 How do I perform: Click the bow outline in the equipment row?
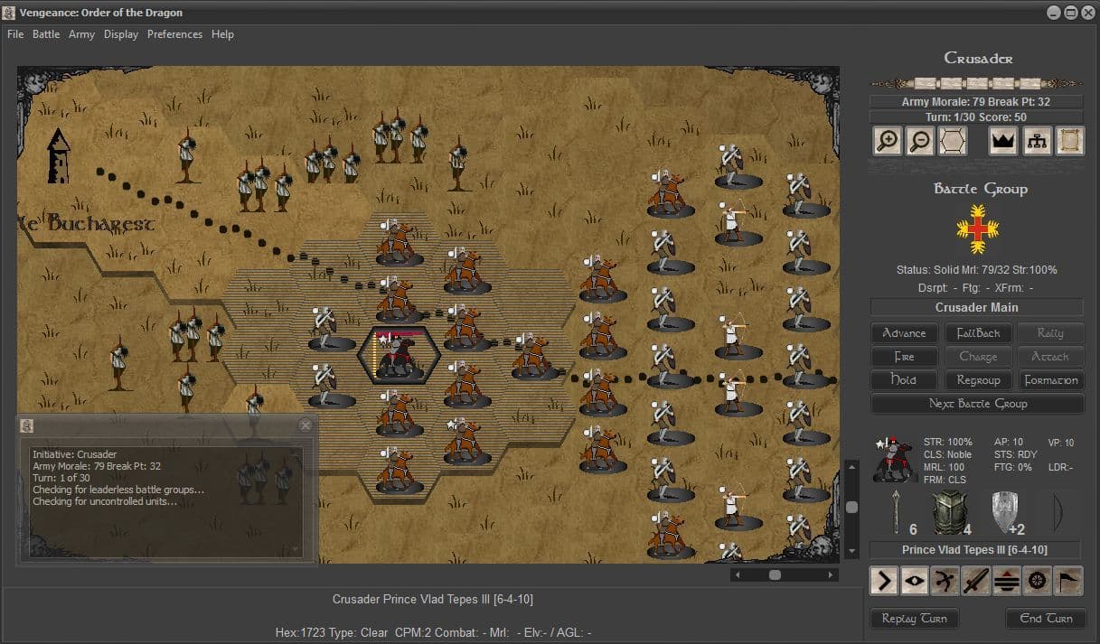(1059, 513)
